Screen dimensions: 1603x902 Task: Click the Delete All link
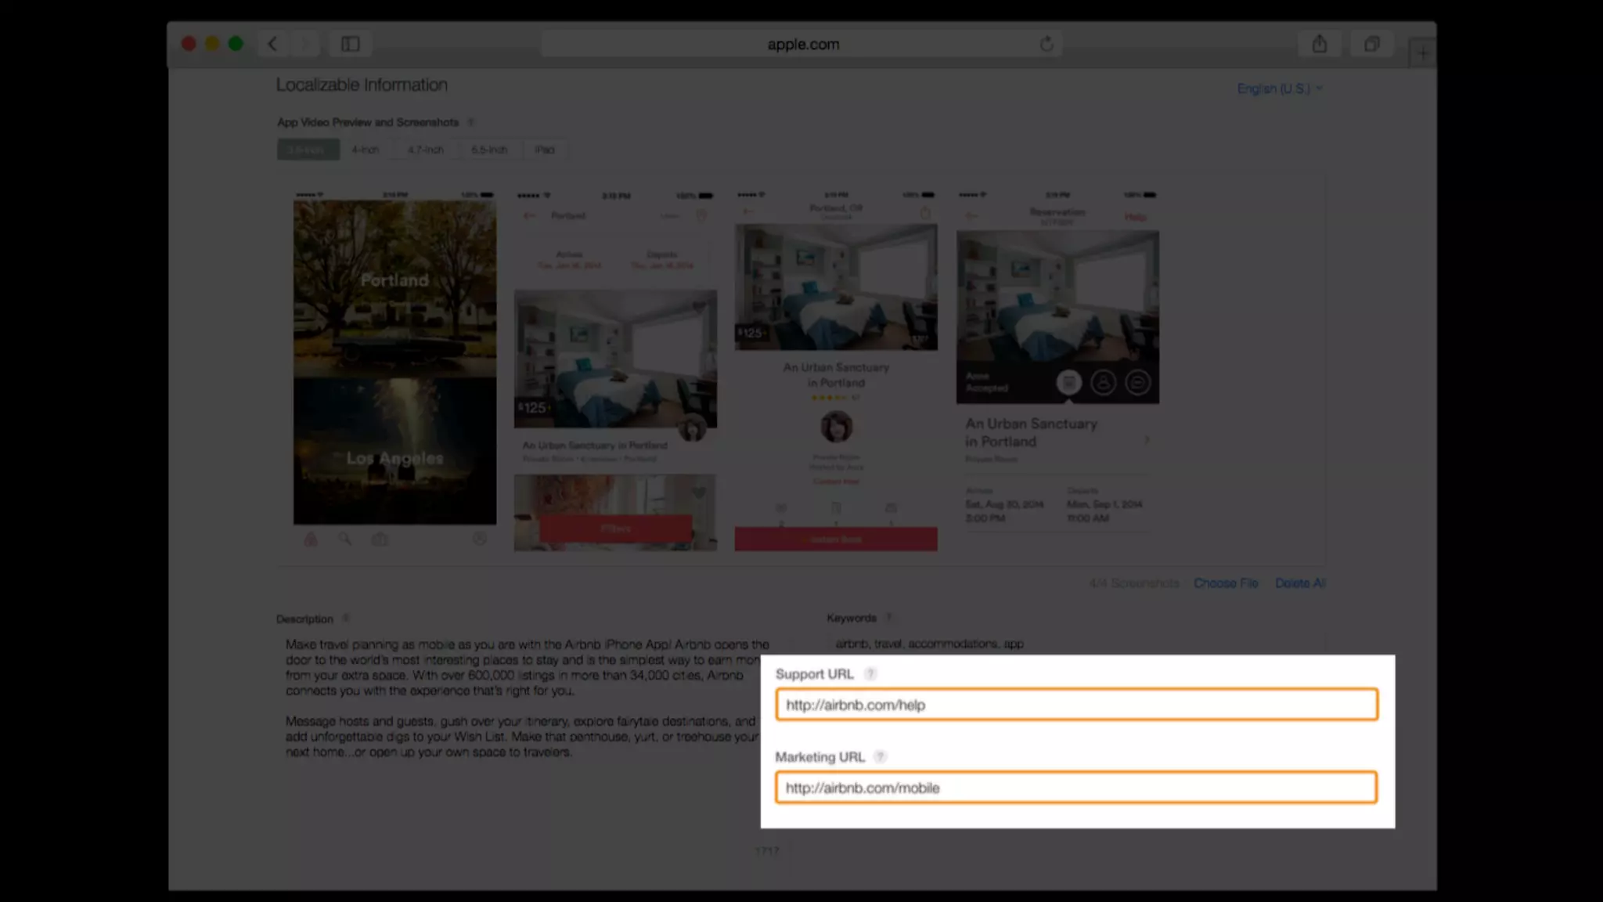pos(1300,583)
